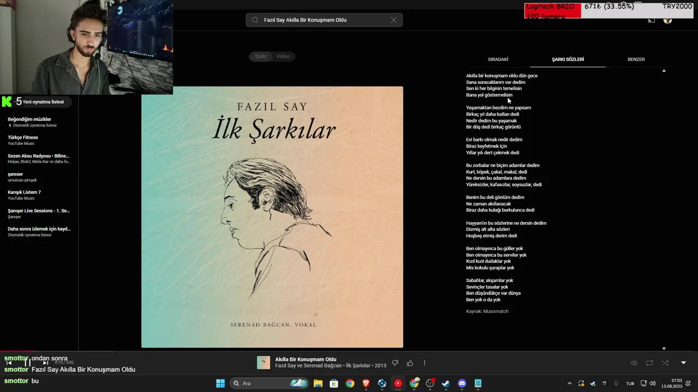Click lyric line 'Yaşamaktan bezdim ne yapsam'
Image resolution: width=698 pixels, height=392 pixels.
click(498, 108)
